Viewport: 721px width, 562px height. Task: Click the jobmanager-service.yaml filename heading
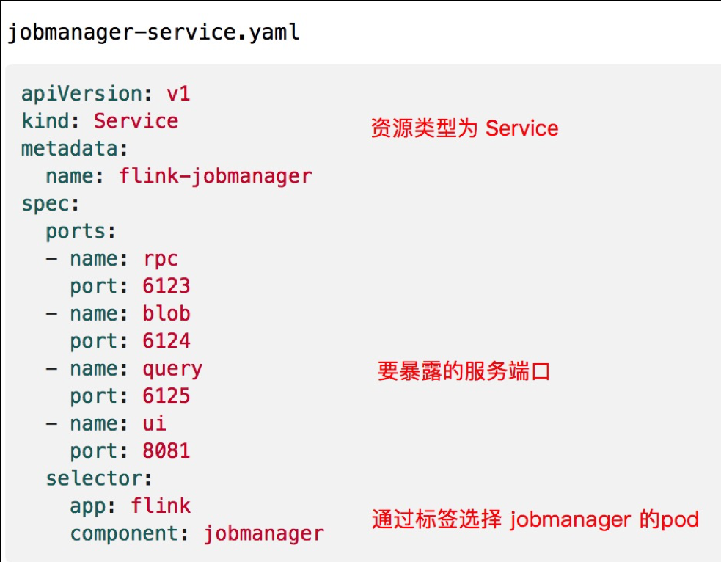pyautogui.click(x=153, y=33)
